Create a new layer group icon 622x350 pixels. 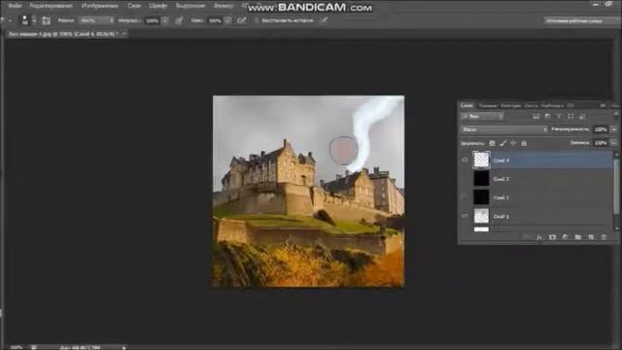click(578, 237)
